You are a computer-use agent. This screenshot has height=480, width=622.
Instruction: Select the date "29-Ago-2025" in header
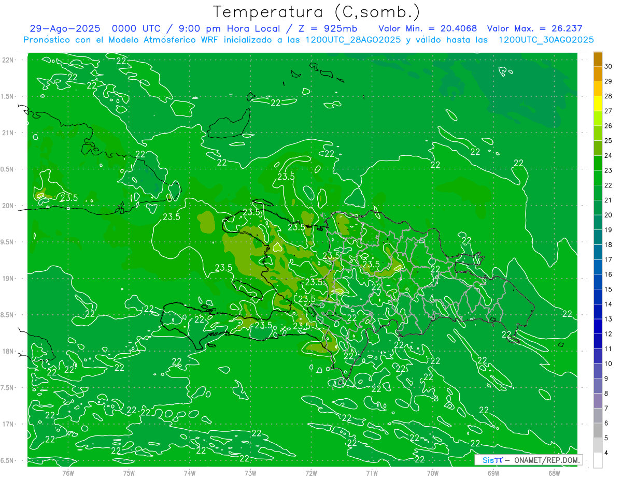(65, 29)
